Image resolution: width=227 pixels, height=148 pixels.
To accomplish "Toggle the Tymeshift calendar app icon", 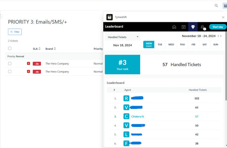I will click(x=225, y=6).
